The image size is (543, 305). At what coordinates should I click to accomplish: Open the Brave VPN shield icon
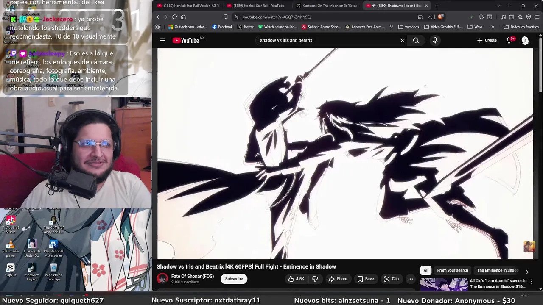[529, 17]
